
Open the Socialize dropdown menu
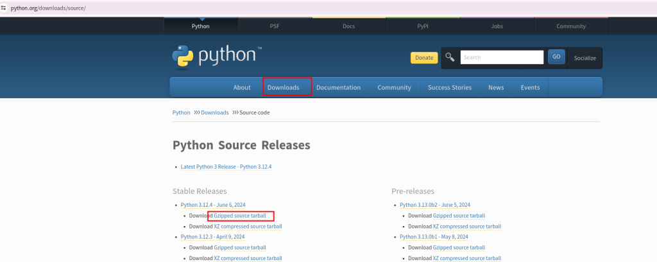[584, 58]
